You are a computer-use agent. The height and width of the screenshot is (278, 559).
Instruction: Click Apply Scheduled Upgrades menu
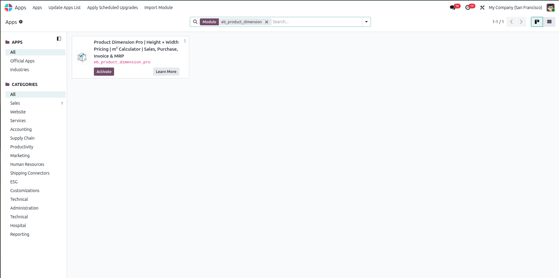(113, 8)
